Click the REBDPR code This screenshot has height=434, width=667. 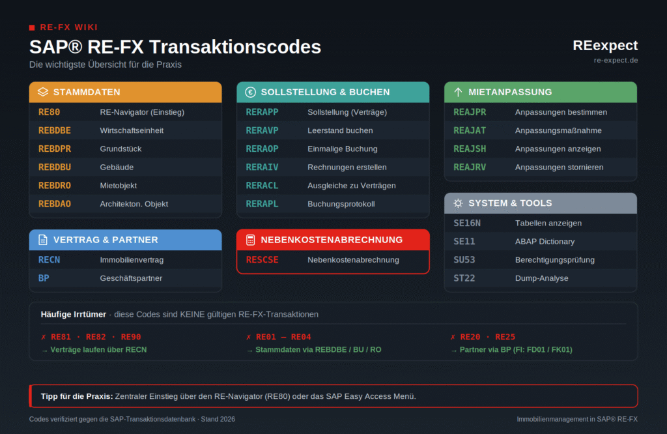coord(55,149)
